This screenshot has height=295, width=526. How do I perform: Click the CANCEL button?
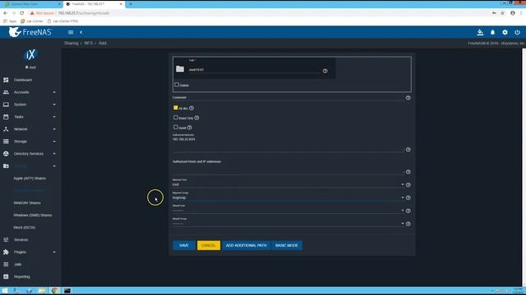[x=208, y=245]
